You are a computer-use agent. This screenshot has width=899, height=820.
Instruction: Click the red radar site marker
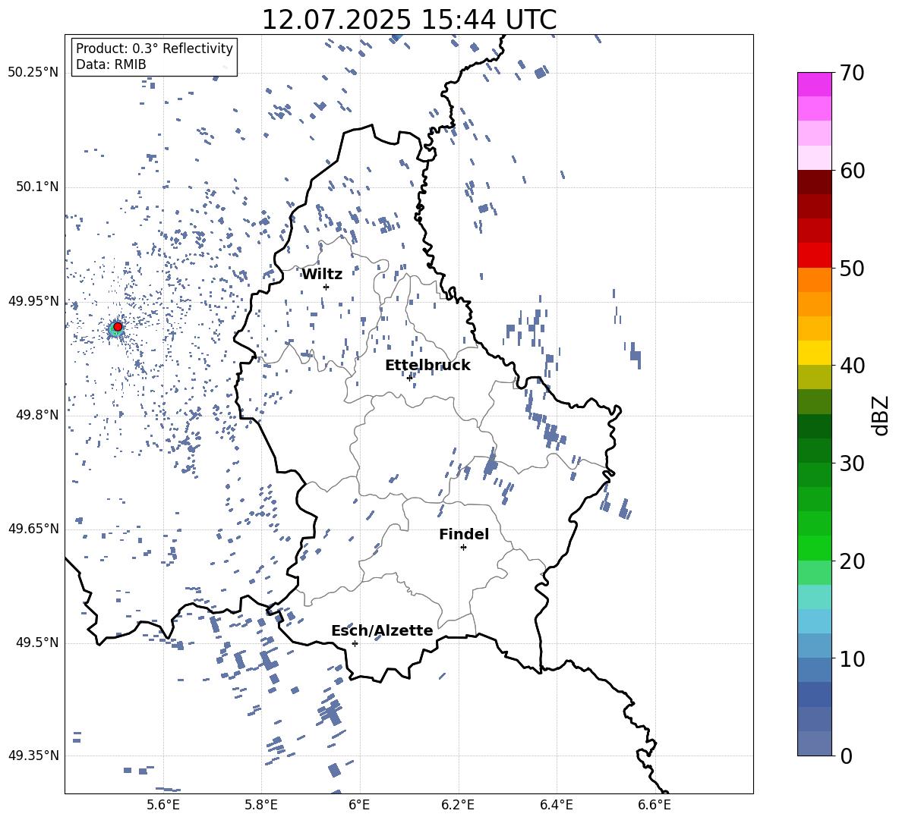coord(118,327)
